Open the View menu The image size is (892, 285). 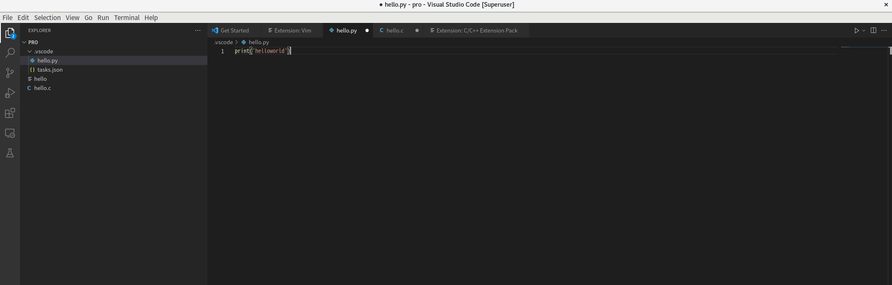click(x=72, y=17)
